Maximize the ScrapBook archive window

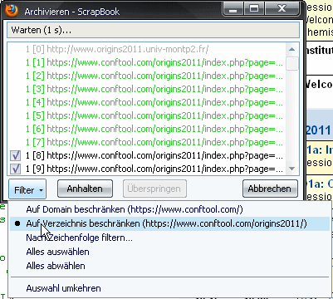[x=254, y=9]
